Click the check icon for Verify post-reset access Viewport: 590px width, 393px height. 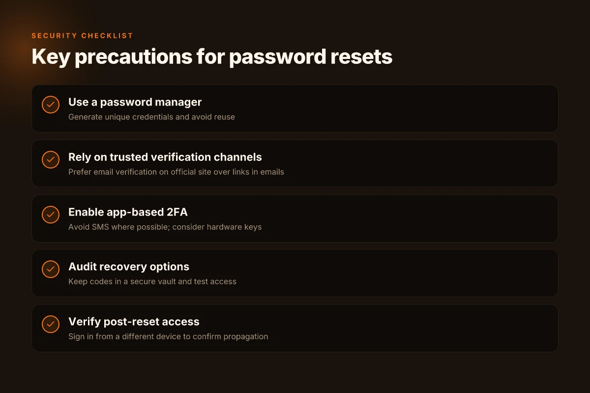coord(50,324)
